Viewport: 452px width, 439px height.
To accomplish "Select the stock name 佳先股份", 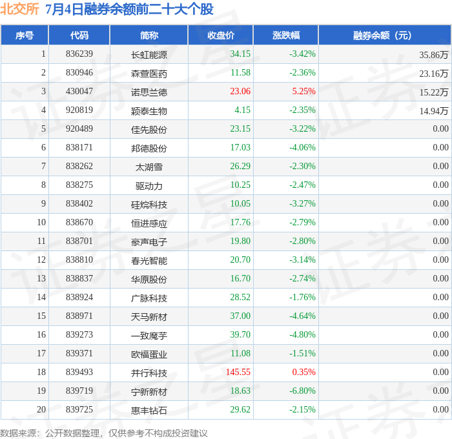I will click(x=149, y=130).
